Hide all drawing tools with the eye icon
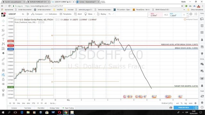This screenshot has width=205, height=115. tap(3, 84)
